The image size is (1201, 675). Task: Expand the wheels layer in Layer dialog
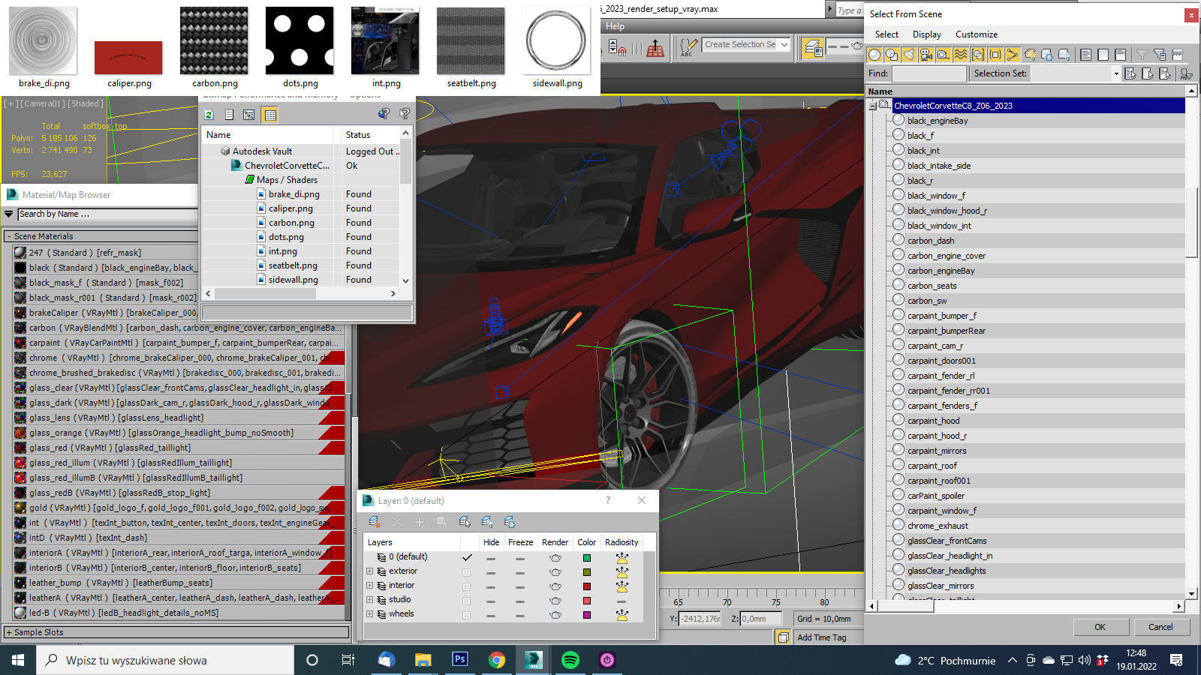[x=369, y=614]
